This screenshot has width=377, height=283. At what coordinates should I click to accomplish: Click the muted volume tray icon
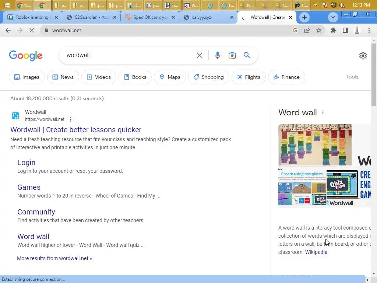[x=342, y=5]
